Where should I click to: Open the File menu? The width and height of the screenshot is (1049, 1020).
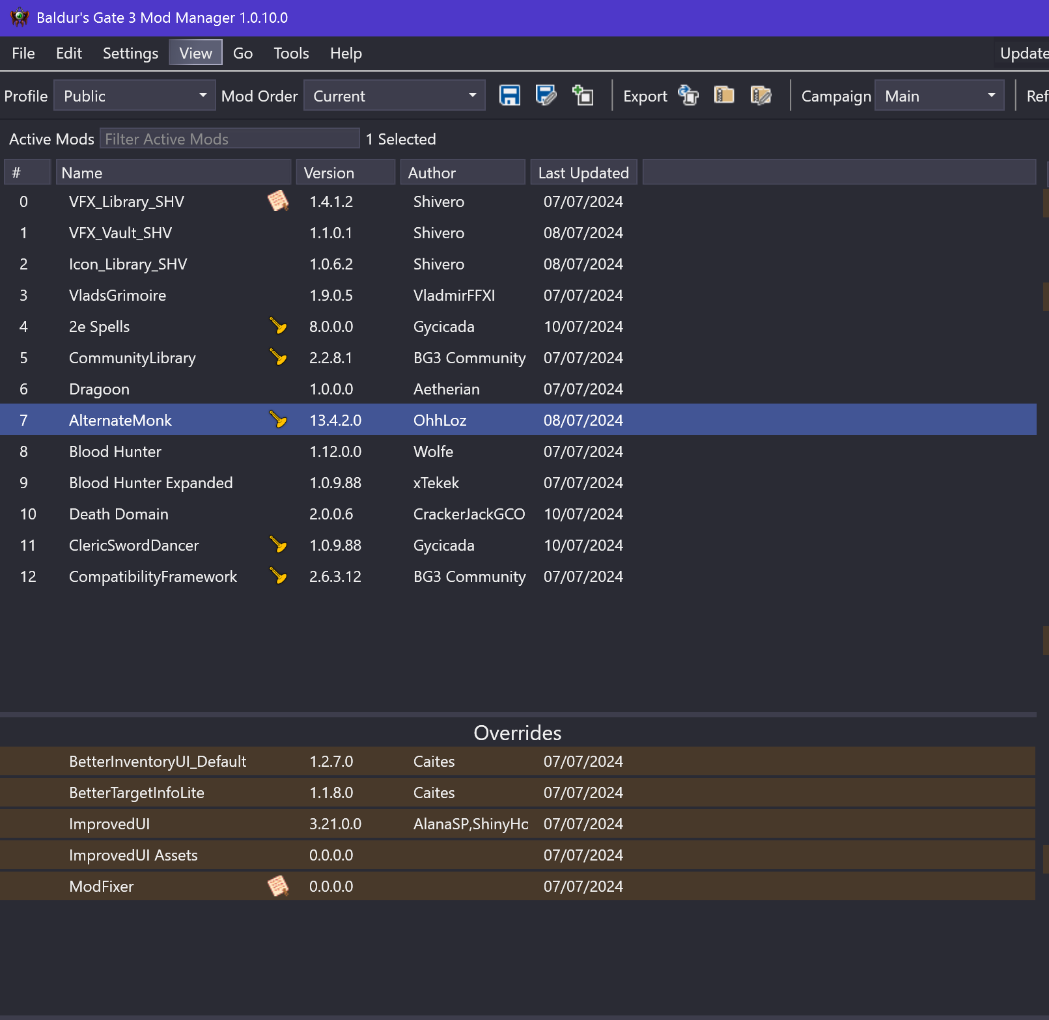pyautogui.click(x=23, y=53)
